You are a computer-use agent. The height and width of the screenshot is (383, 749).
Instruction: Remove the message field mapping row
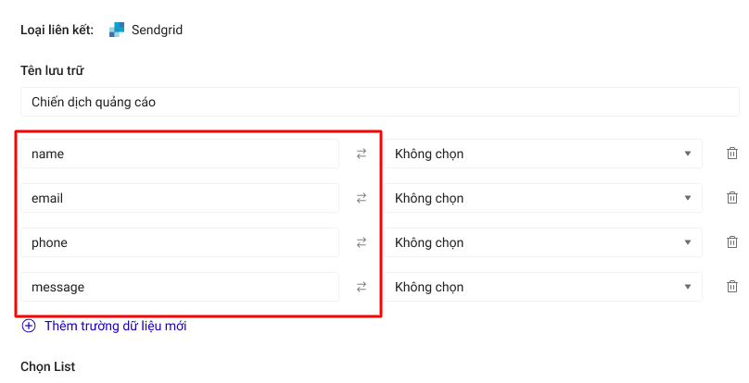pos(731,287)
